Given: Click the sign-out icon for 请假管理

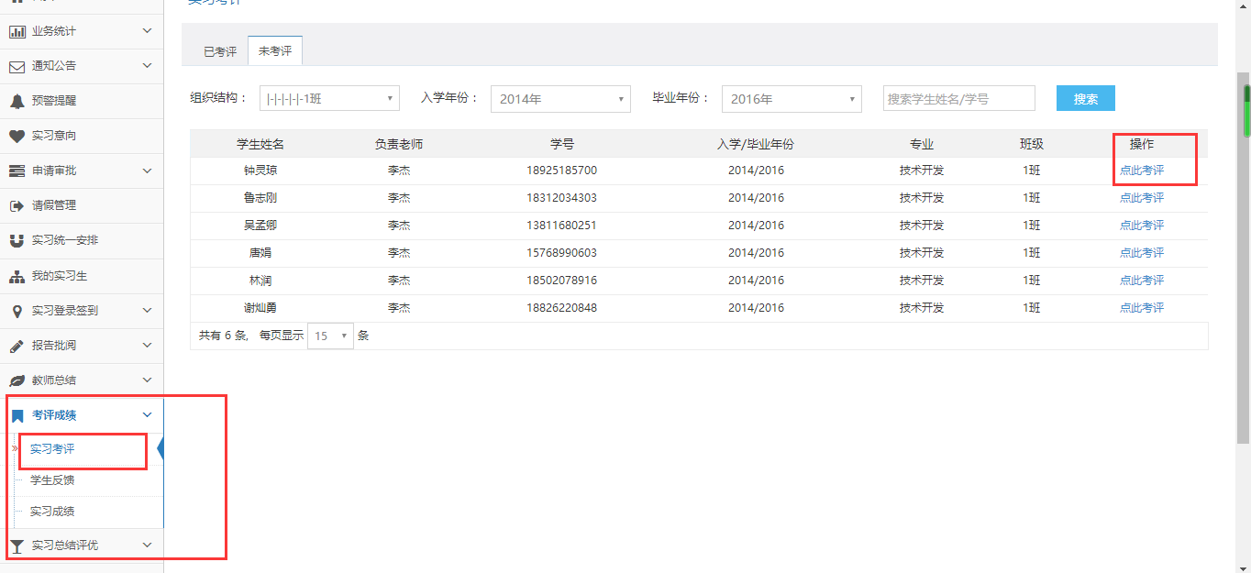Looking at the screenshot, I should coord(17,205).
